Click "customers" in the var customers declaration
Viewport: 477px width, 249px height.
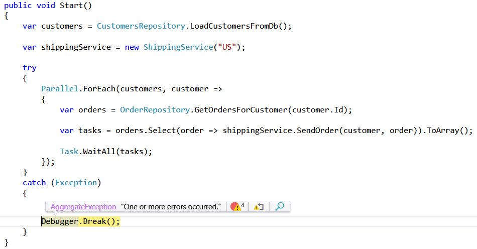click(62, 26)
